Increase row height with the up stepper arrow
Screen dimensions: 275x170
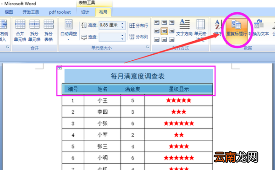[122, 23]
